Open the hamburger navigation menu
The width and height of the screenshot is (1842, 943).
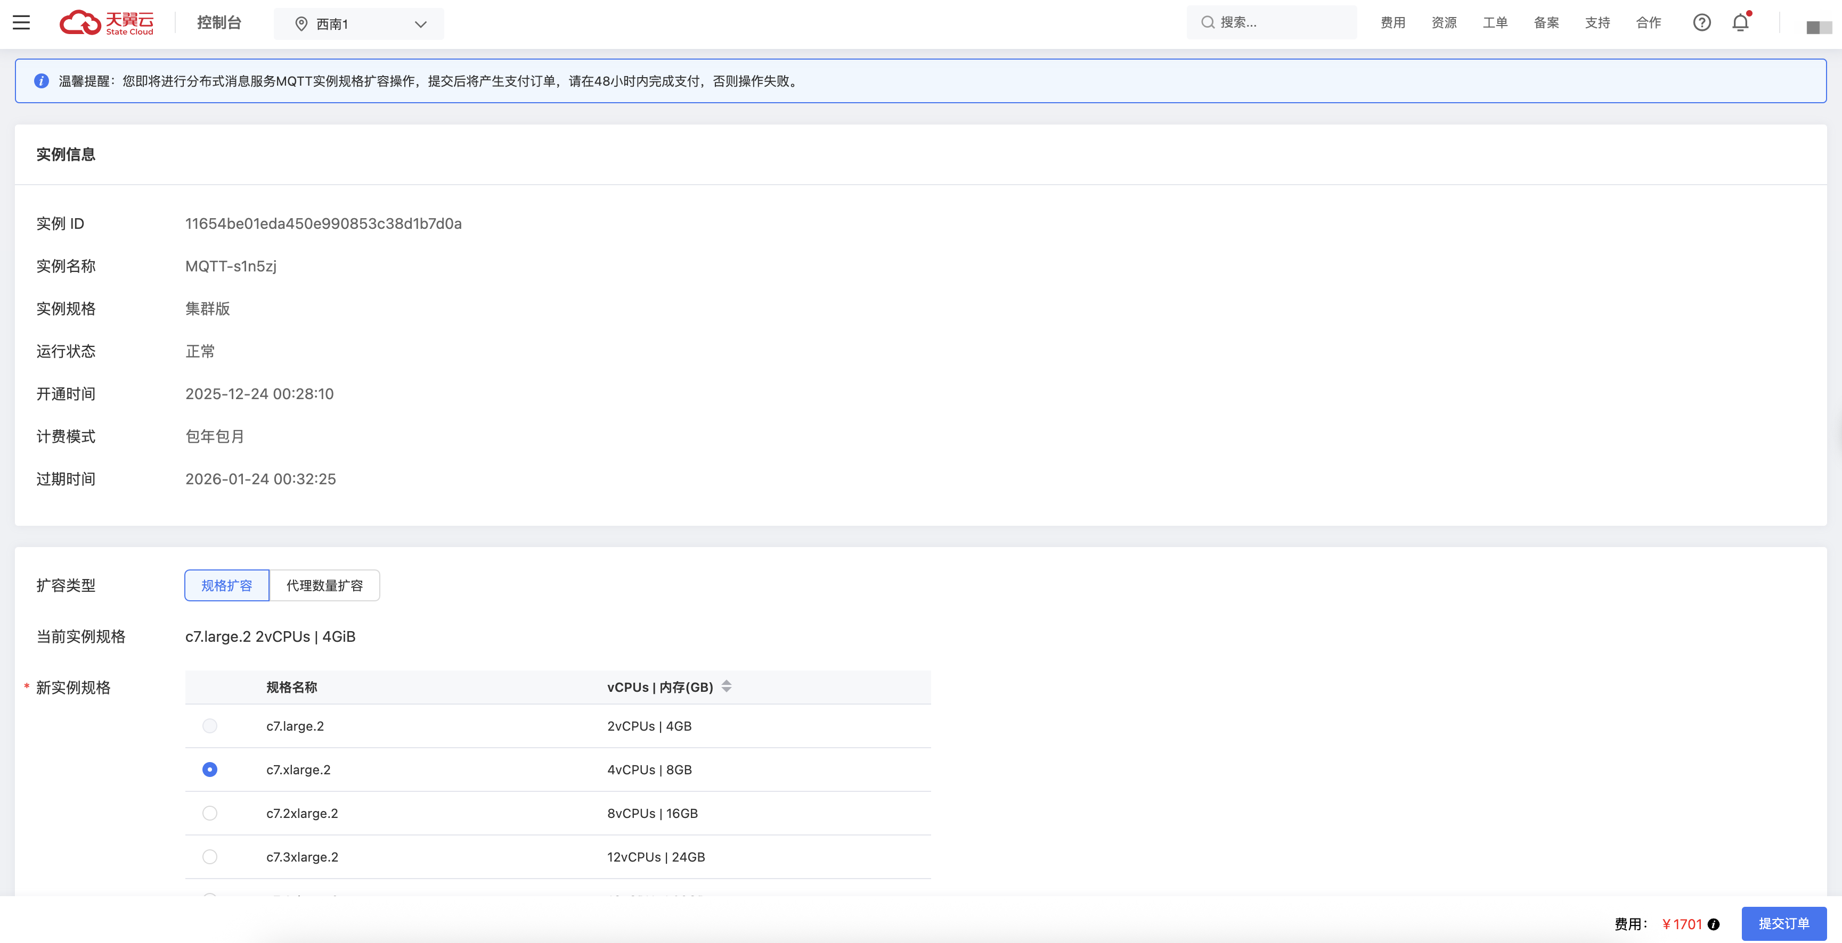[x=21, y=23]
